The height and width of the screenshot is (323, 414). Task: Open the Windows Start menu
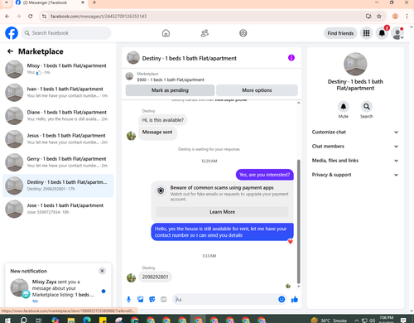(7, 321)
